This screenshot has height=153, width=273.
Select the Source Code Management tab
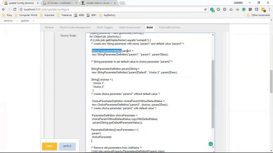75,27
